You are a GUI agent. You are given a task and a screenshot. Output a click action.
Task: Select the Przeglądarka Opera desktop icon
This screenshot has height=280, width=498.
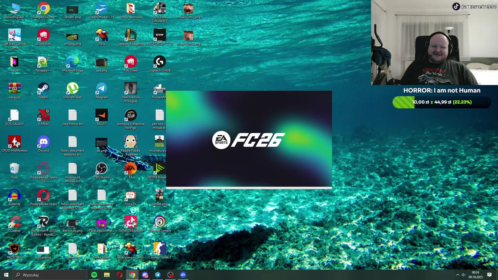[43, 198]
